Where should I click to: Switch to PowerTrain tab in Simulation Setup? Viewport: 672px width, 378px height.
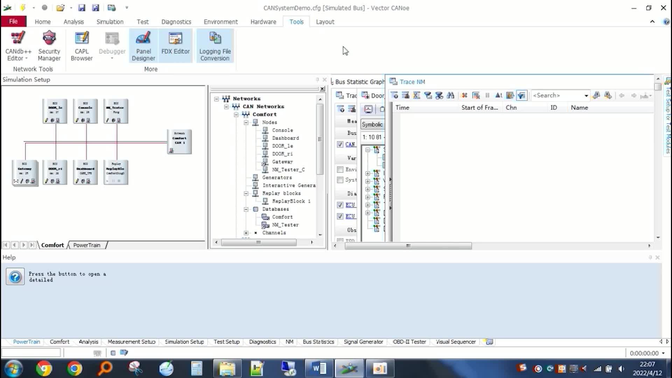coord(86,245)
